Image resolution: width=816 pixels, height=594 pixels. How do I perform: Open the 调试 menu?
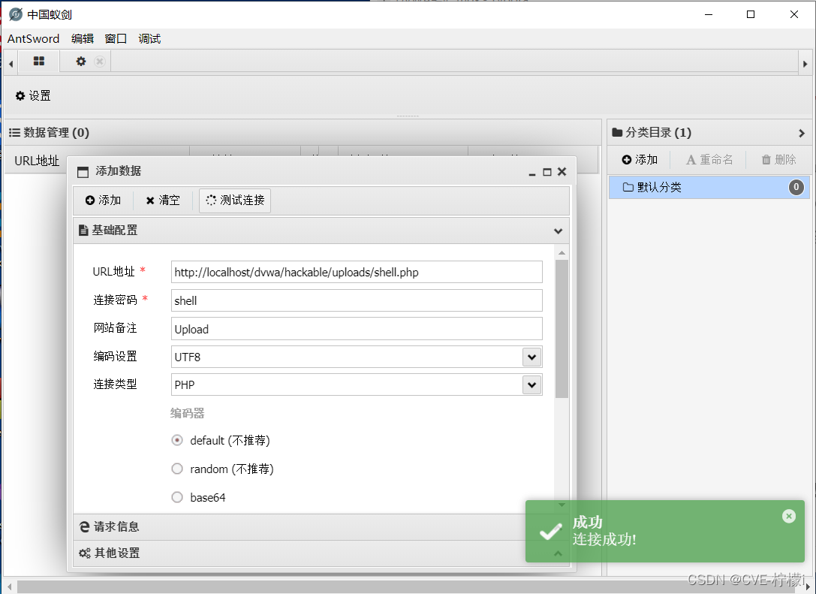click(x=149, y=38)
